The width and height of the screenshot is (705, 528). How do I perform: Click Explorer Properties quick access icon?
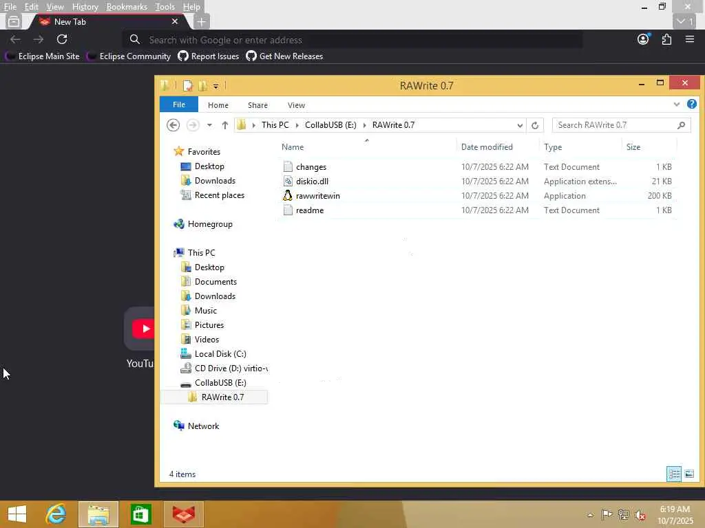pyautogui.click(x=187, y=85)
